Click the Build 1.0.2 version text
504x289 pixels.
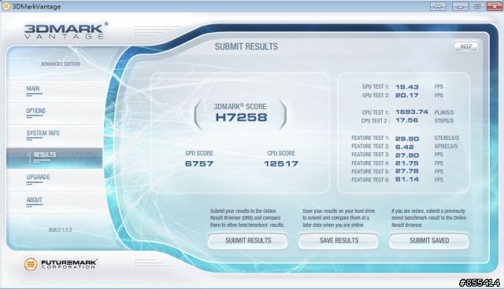point(61,230)
